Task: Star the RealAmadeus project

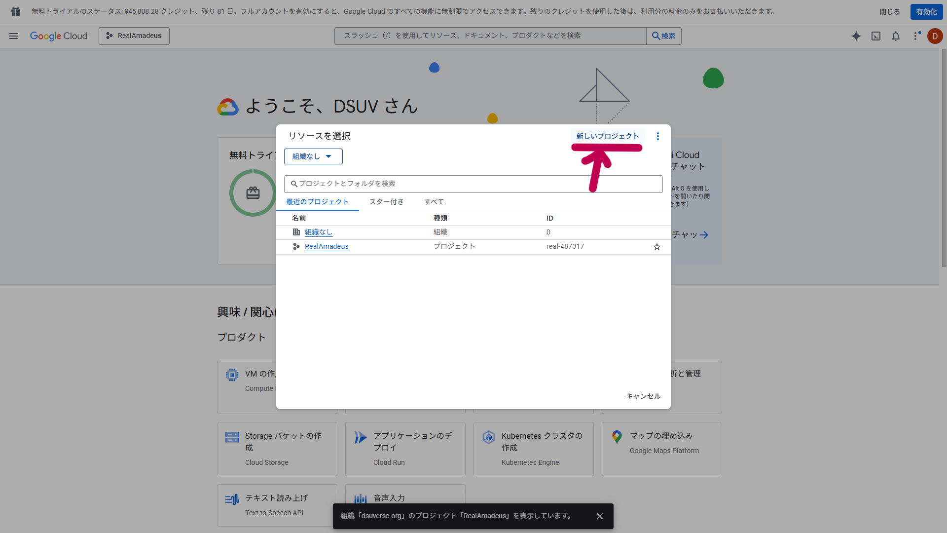Action: [x=656, y=247]
